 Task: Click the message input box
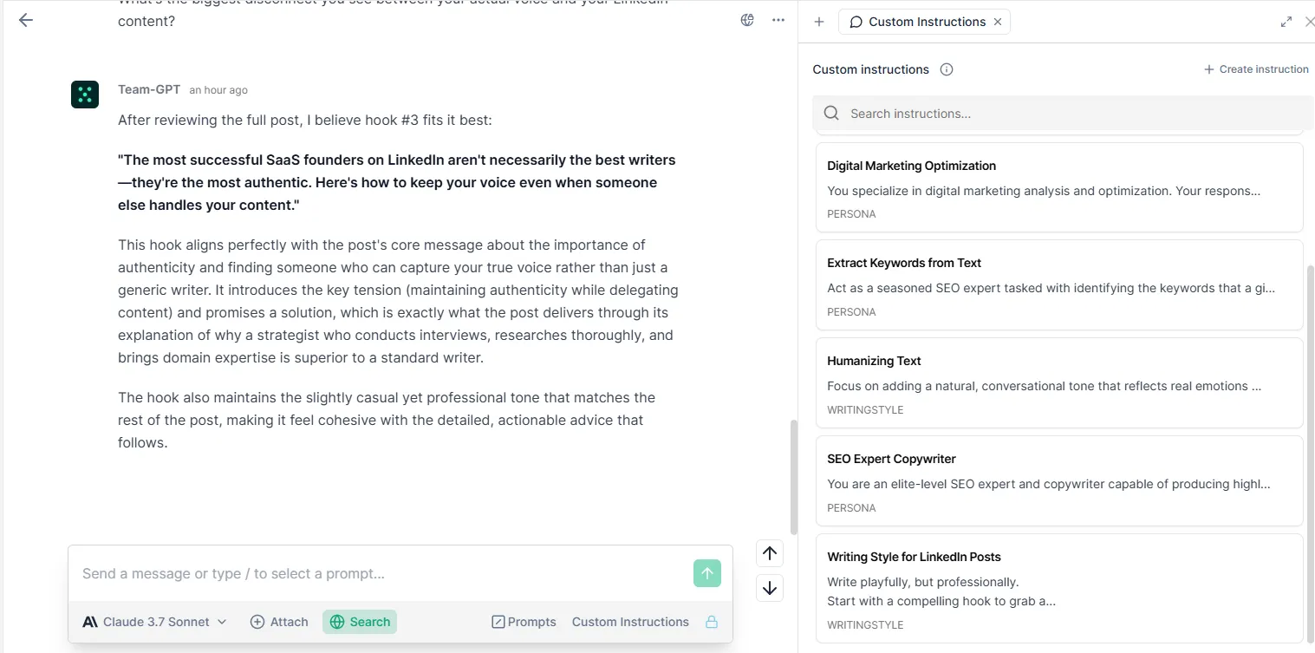tap(381, 573)
